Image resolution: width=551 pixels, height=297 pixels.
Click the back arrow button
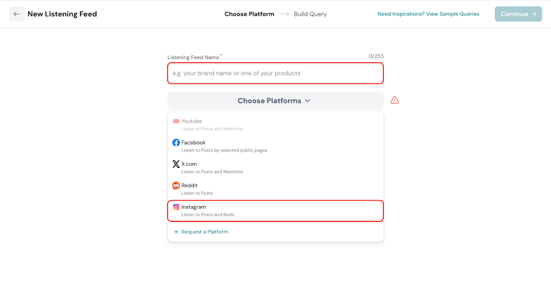(17, 14)
